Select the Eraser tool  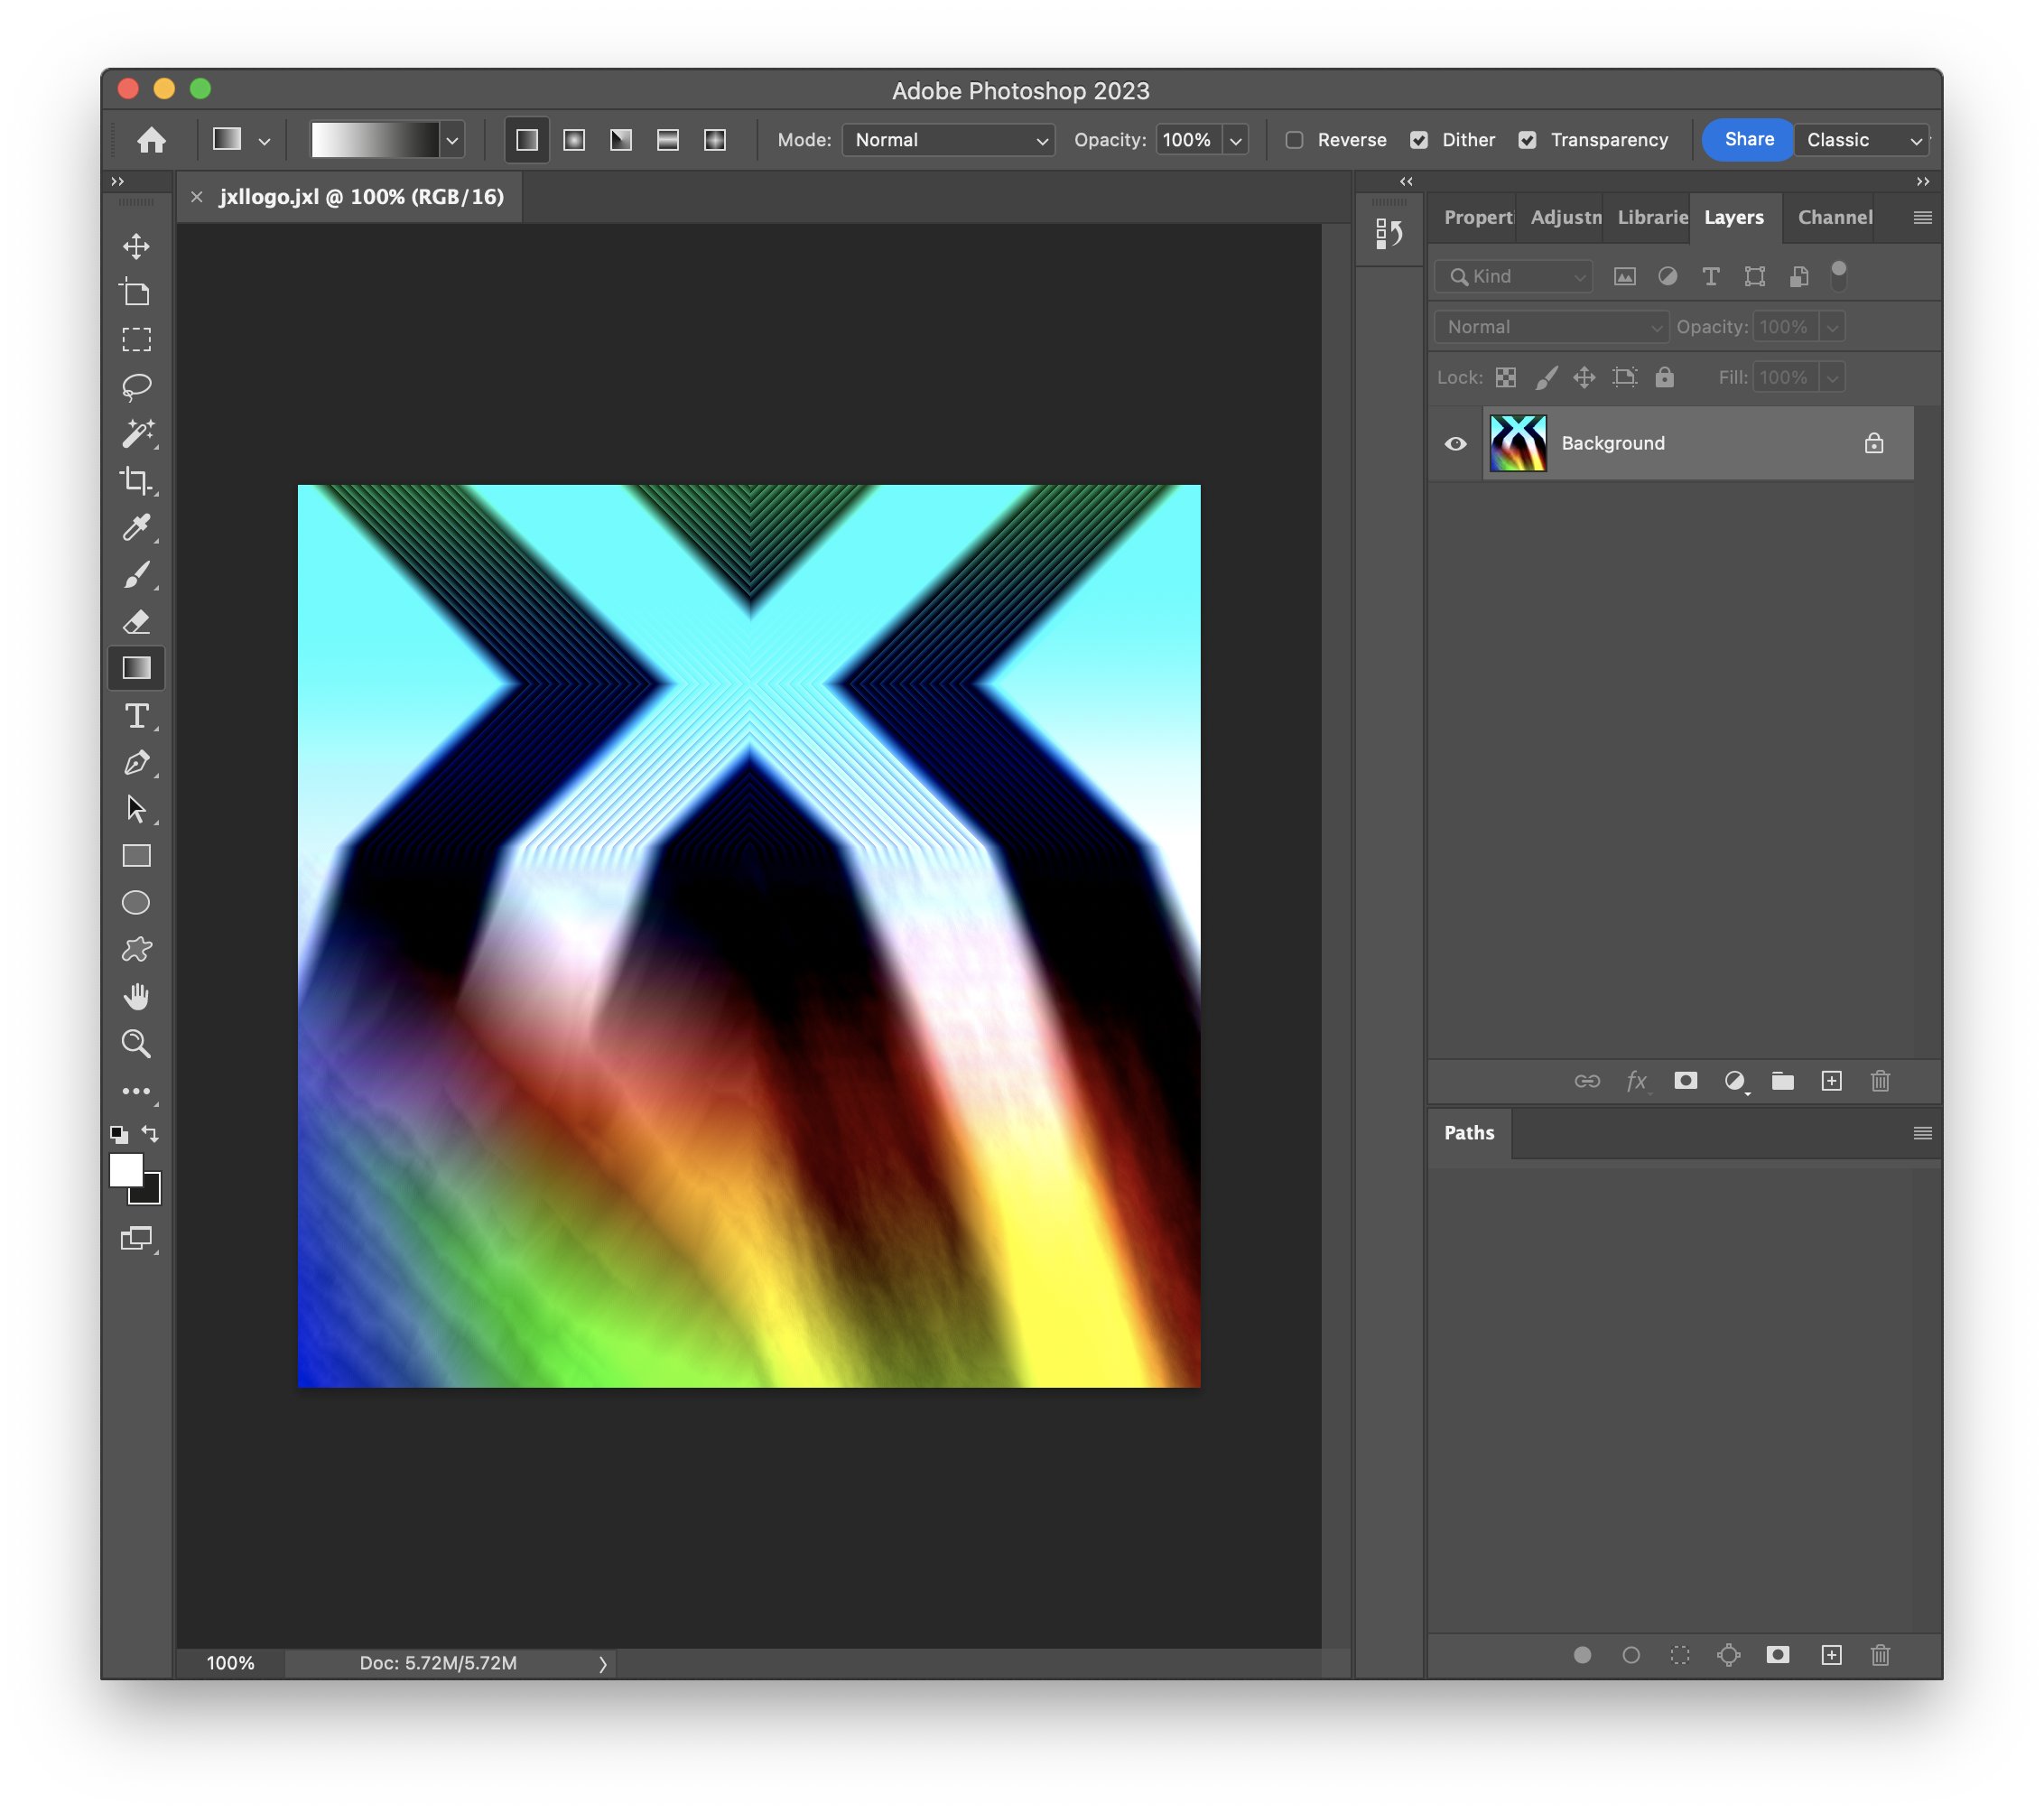click(137, 621)
